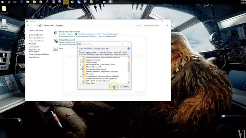
Task: Toggle Print and Document Services checkbox
Action: click(83, 69)
